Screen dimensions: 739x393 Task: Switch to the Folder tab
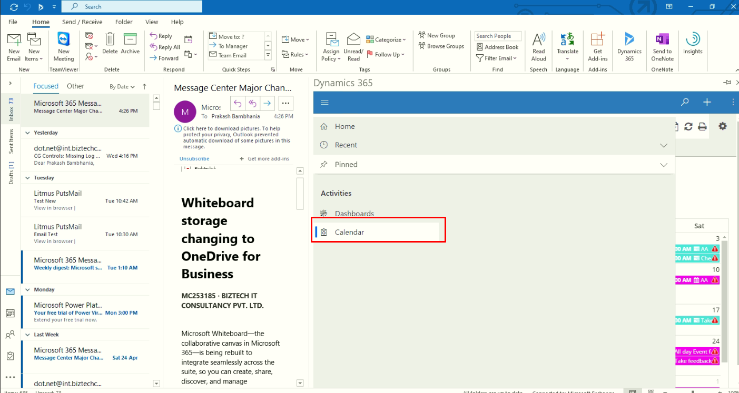(124, 22)
